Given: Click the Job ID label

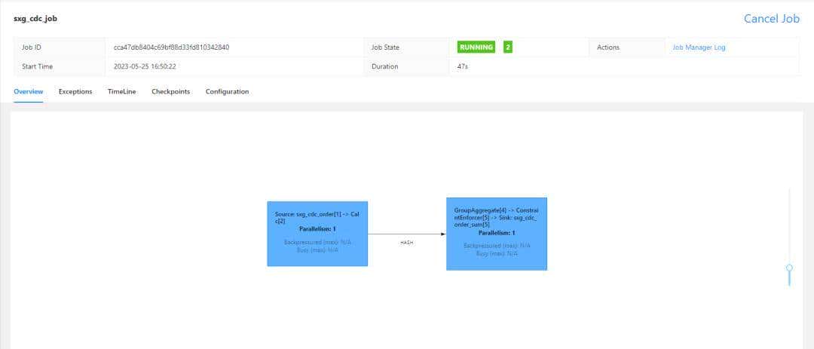Looking at the screenshot, I should (x=31, y=47).
